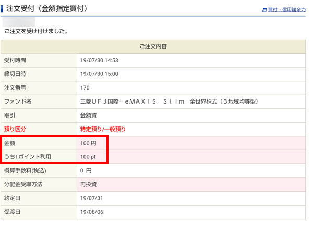Click the red 特定預り/一般預り text
The width and height of the screenshot is (313, 229).
[102, 129]
